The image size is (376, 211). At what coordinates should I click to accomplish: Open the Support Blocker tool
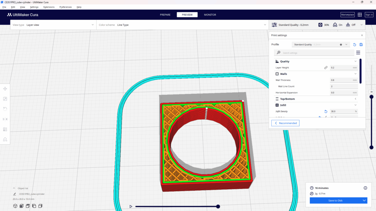5,139
